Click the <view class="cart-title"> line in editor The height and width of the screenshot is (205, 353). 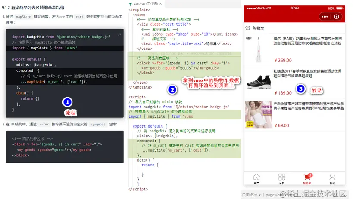point(164,24)
